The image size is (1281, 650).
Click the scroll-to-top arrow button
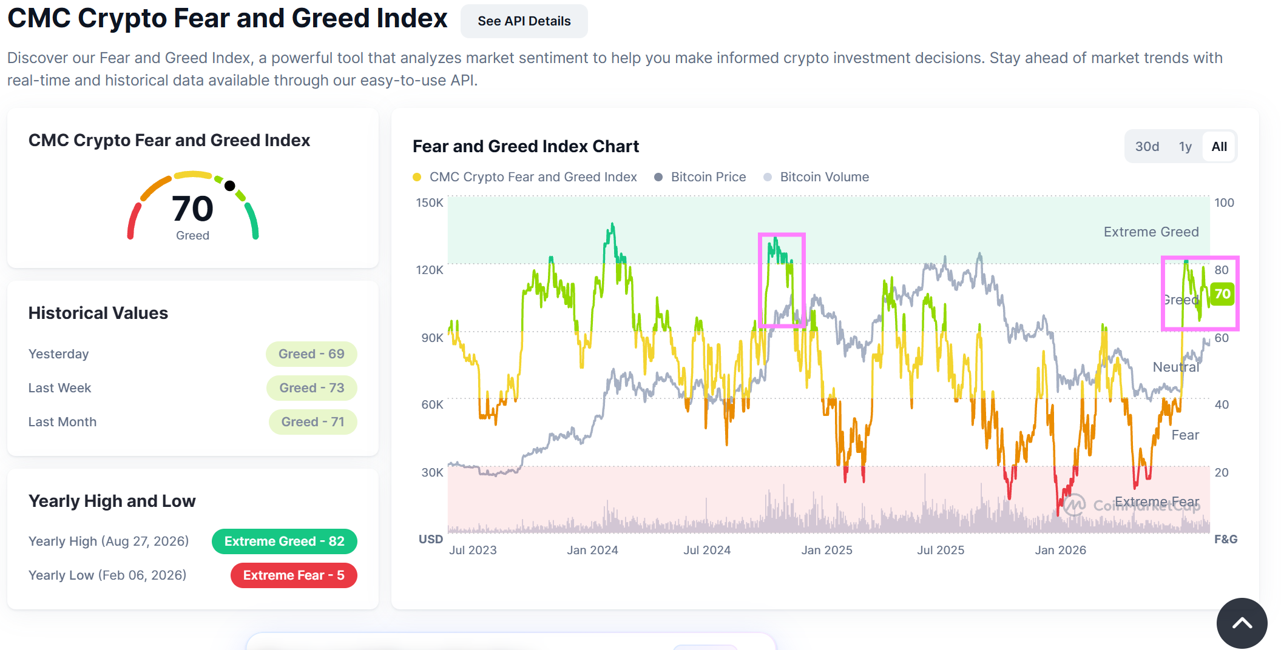1242,623
